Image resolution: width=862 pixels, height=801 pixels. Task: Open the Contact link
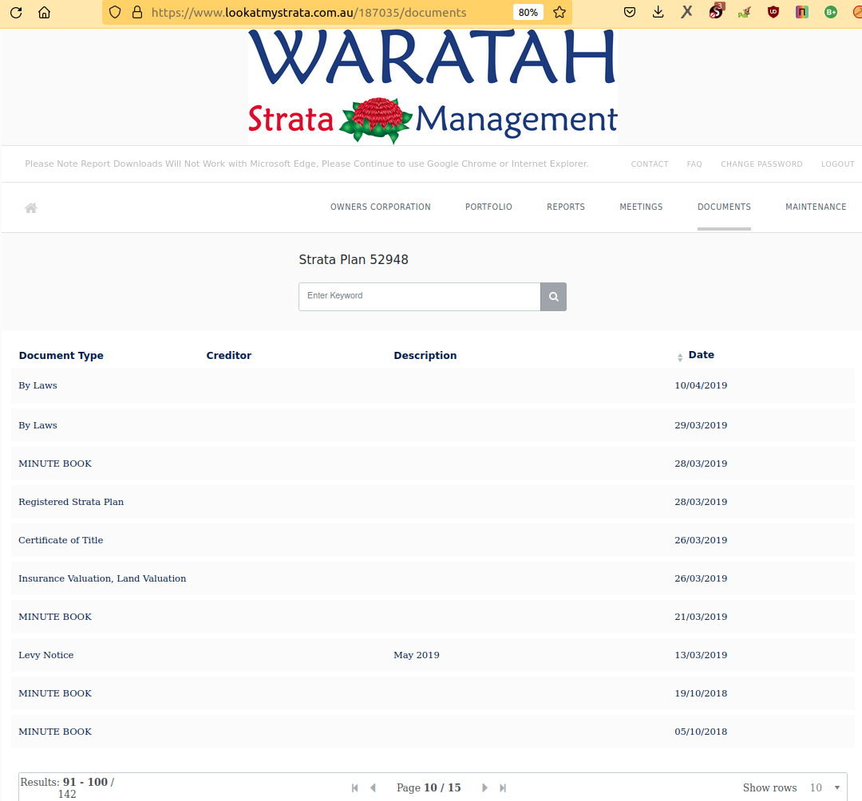tap(650, 164)
